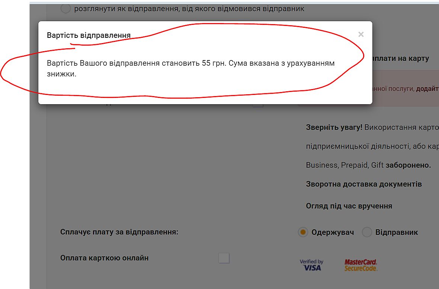
Task: Select the Одержувач radio button
Action: point(303,232)
